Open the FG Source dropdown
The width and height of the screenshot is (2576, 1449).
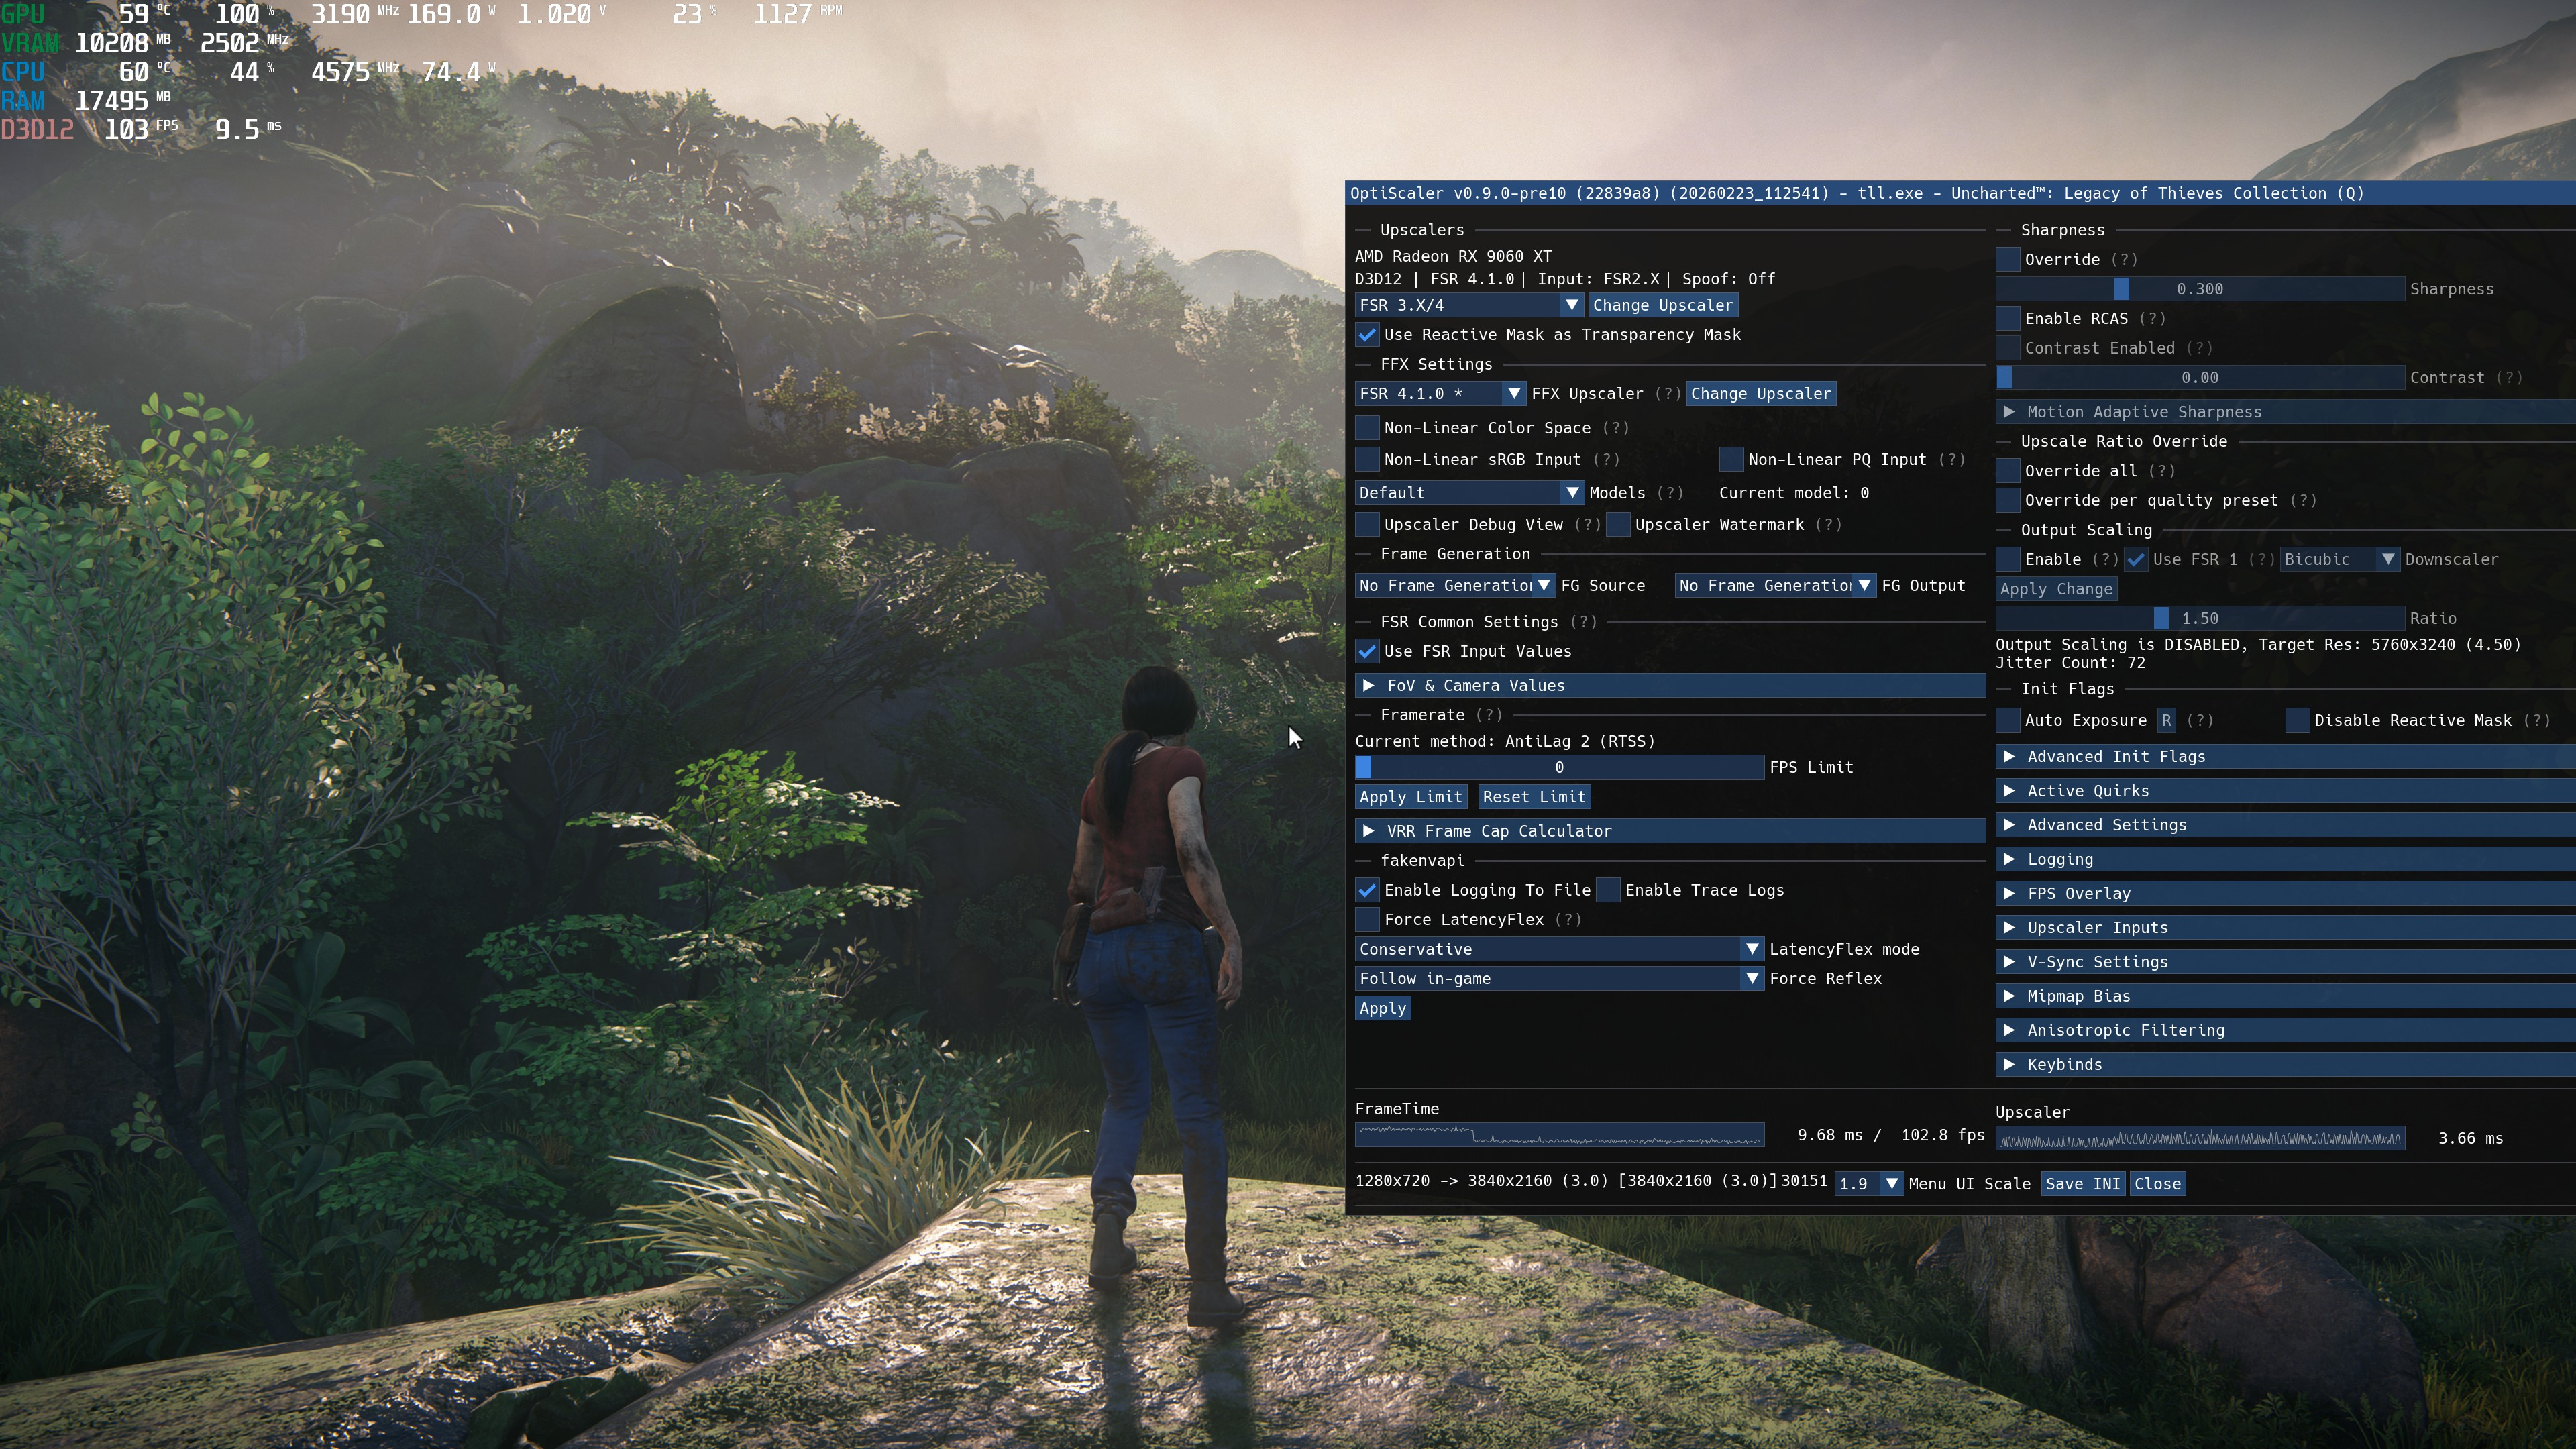[x=1455, y=586]
